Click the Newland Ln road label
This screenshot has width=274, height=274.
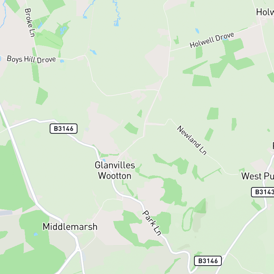[x=192, y=140]
